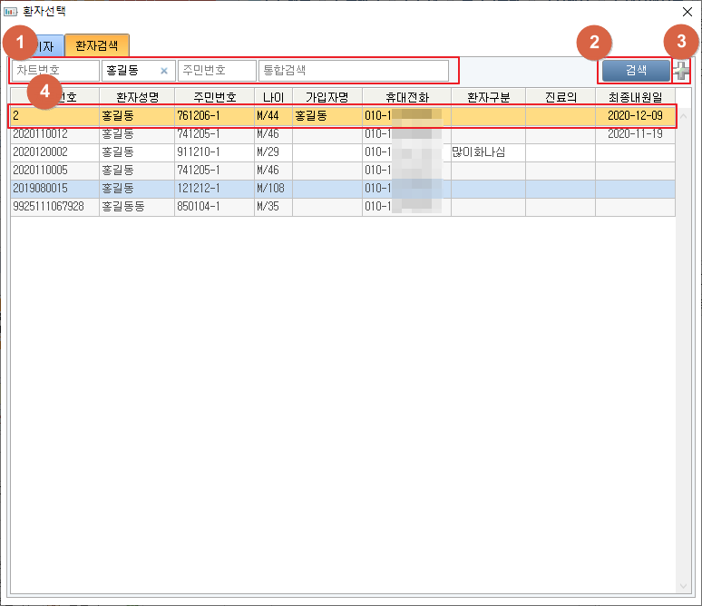702x606 pixels.
Task: Click the scrollbar down arrow of the patient list
Action: [x=684, y=586]
